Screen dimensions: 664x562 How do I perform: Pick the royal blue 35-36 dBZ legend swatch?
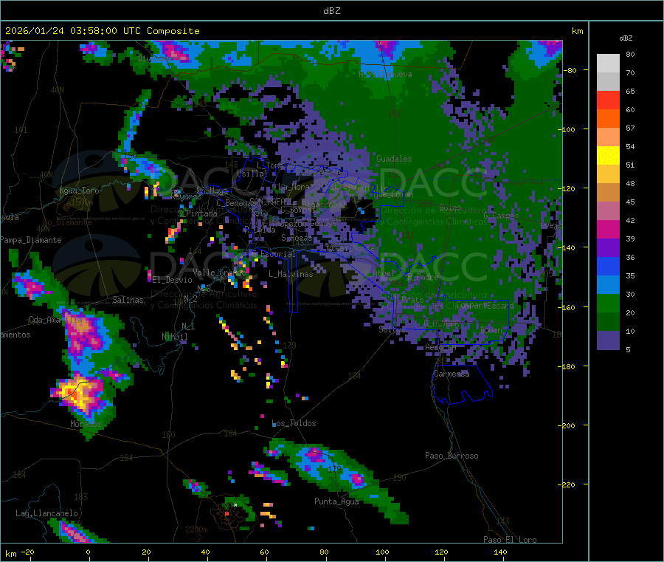point(608,266)
